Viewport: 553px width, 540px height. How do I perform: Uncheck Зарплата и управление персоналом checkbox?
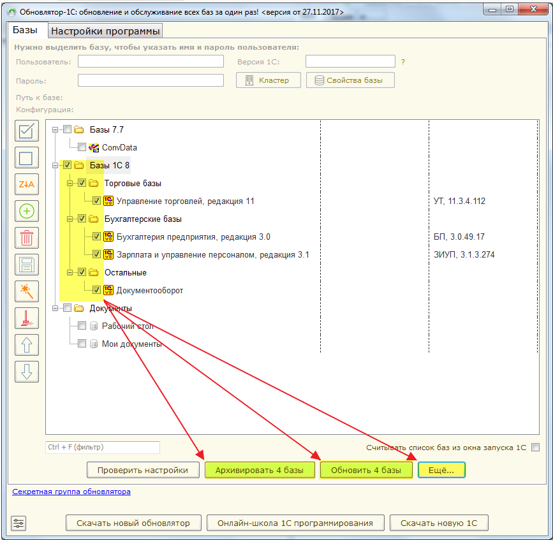pyautogui.click(x=96, y=254)
